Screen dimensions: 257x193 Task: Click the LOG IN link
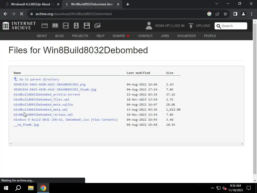[x=178, y=26]
